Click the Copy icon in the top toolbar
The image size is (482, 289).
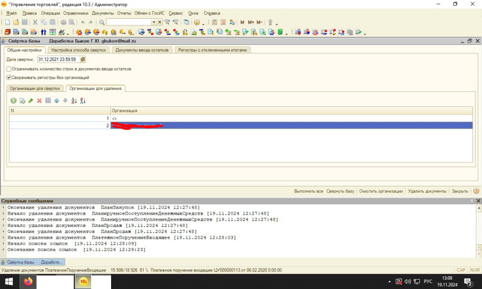coord(44,23)
